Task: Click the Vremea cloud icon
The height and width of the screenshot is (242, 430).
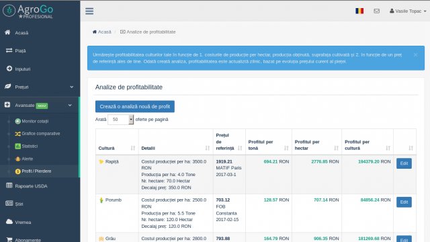Action: point(9,221)
